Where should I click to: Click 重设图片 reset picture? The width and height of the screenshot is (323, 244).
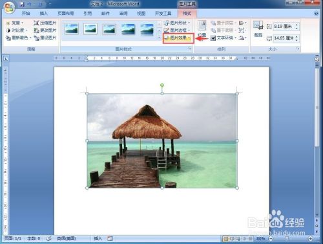(45, 38)
